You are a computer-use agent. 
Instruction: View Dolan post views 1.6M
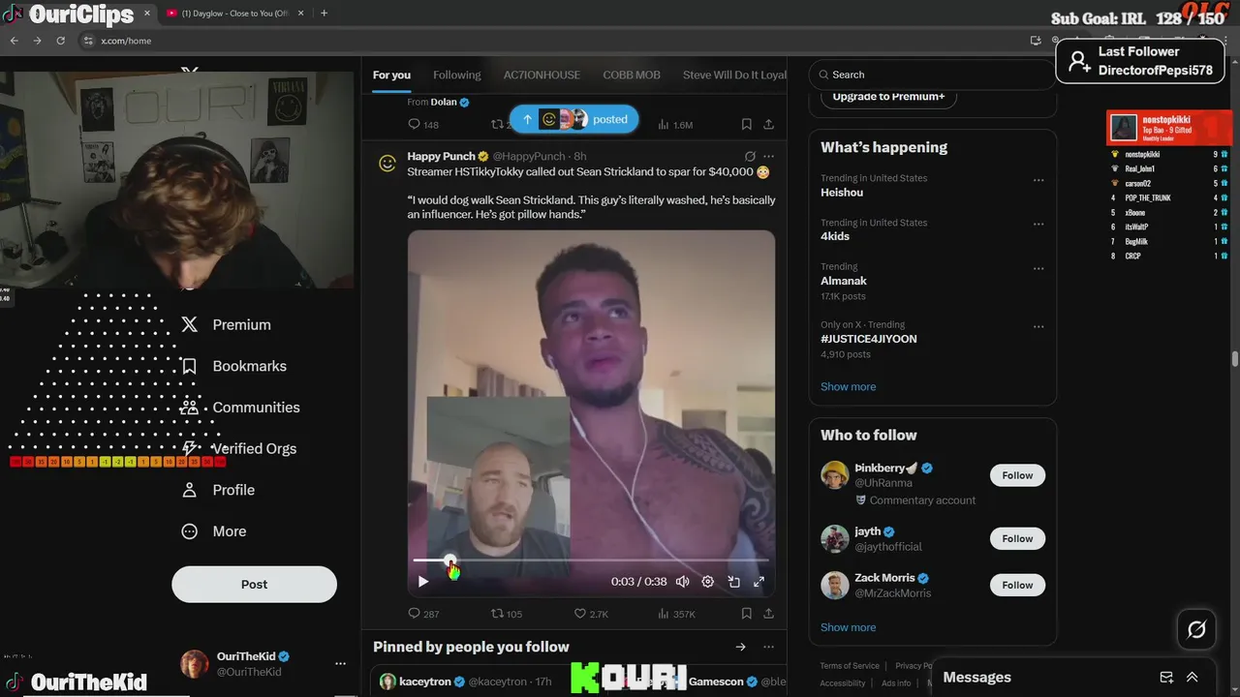tap(675, 125)
